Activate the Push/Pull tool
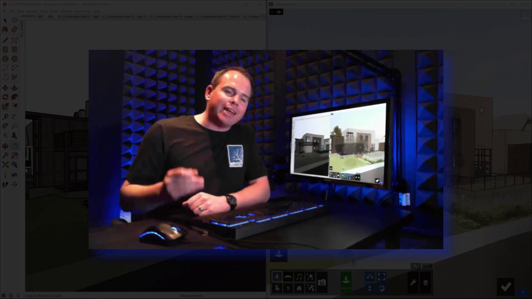532x299 pixels. click(14, 88)
